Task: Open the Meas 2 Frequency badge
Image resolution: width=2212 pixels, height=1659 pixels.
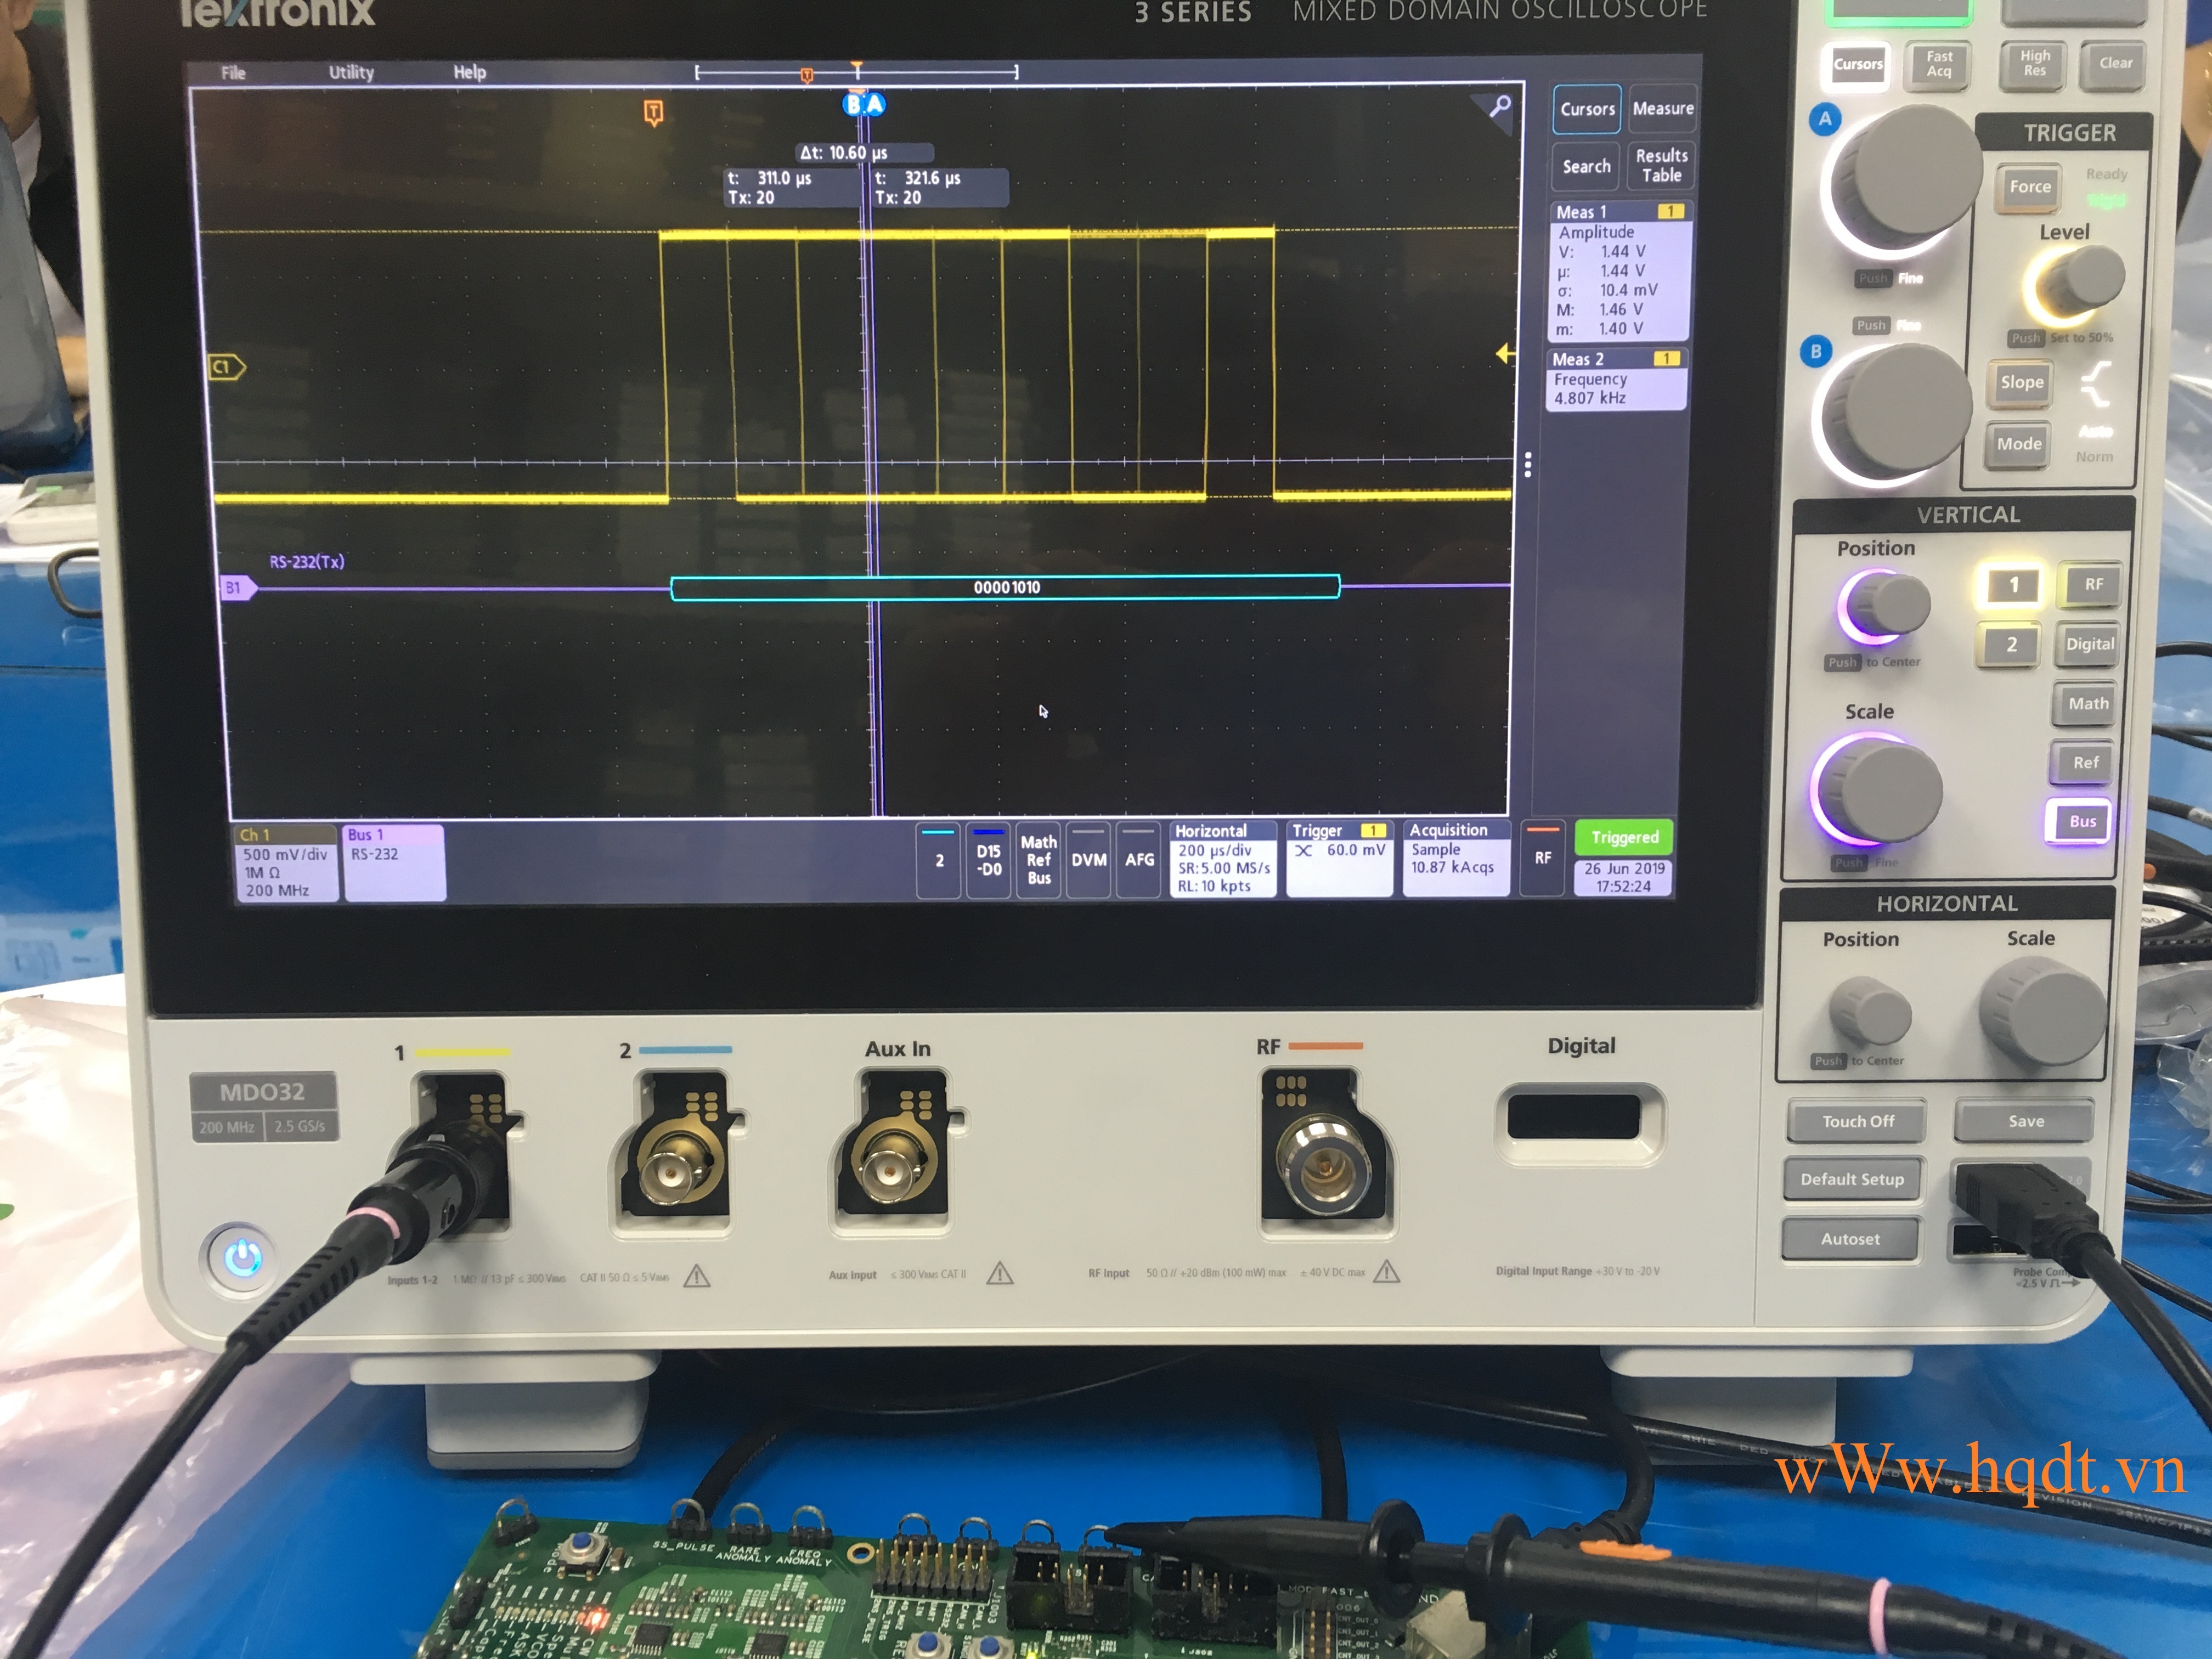Action: pyautogui.click(x=1617, y=379)
